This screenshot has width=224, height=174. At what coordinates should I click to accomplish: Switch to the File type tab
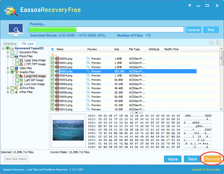click(x=28, y=43)
